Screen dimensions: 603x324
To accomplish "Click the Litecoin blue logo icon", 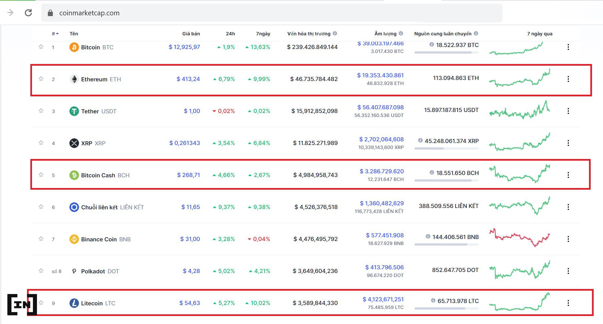I will coord(74,303).
